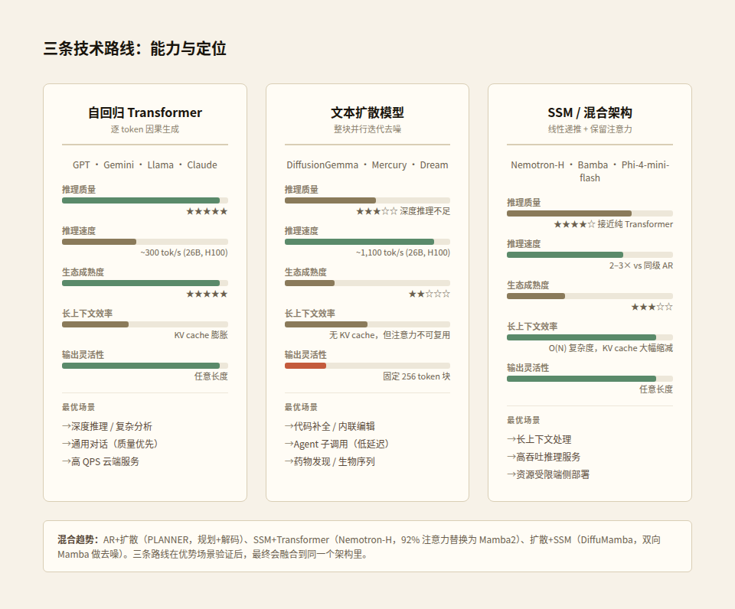735x609 pixels.
Task: Click the item →长上下文处理
Action: click(x=539, y=439)
